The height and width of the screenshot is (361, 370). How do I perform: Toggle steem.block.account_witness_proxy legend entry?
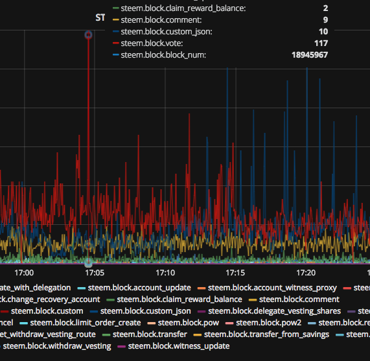point(272,288)
